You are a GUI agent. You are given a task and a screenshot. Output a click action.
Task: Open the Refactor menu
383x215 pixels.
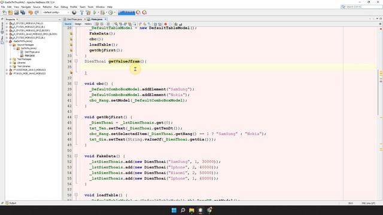[47, 7]
